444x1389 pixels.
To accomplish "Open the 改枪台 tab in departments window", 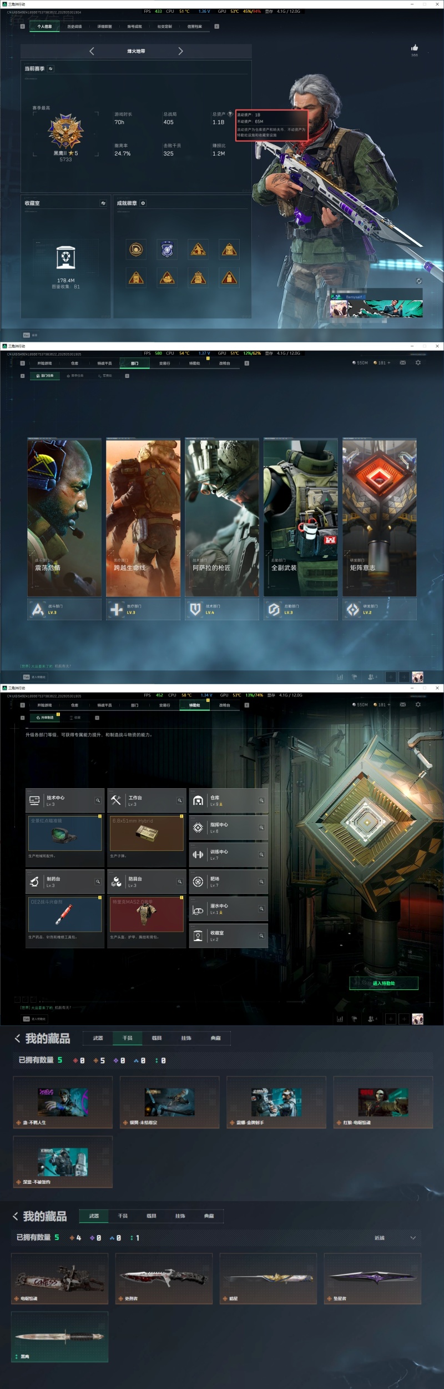I will coord(224,363).
